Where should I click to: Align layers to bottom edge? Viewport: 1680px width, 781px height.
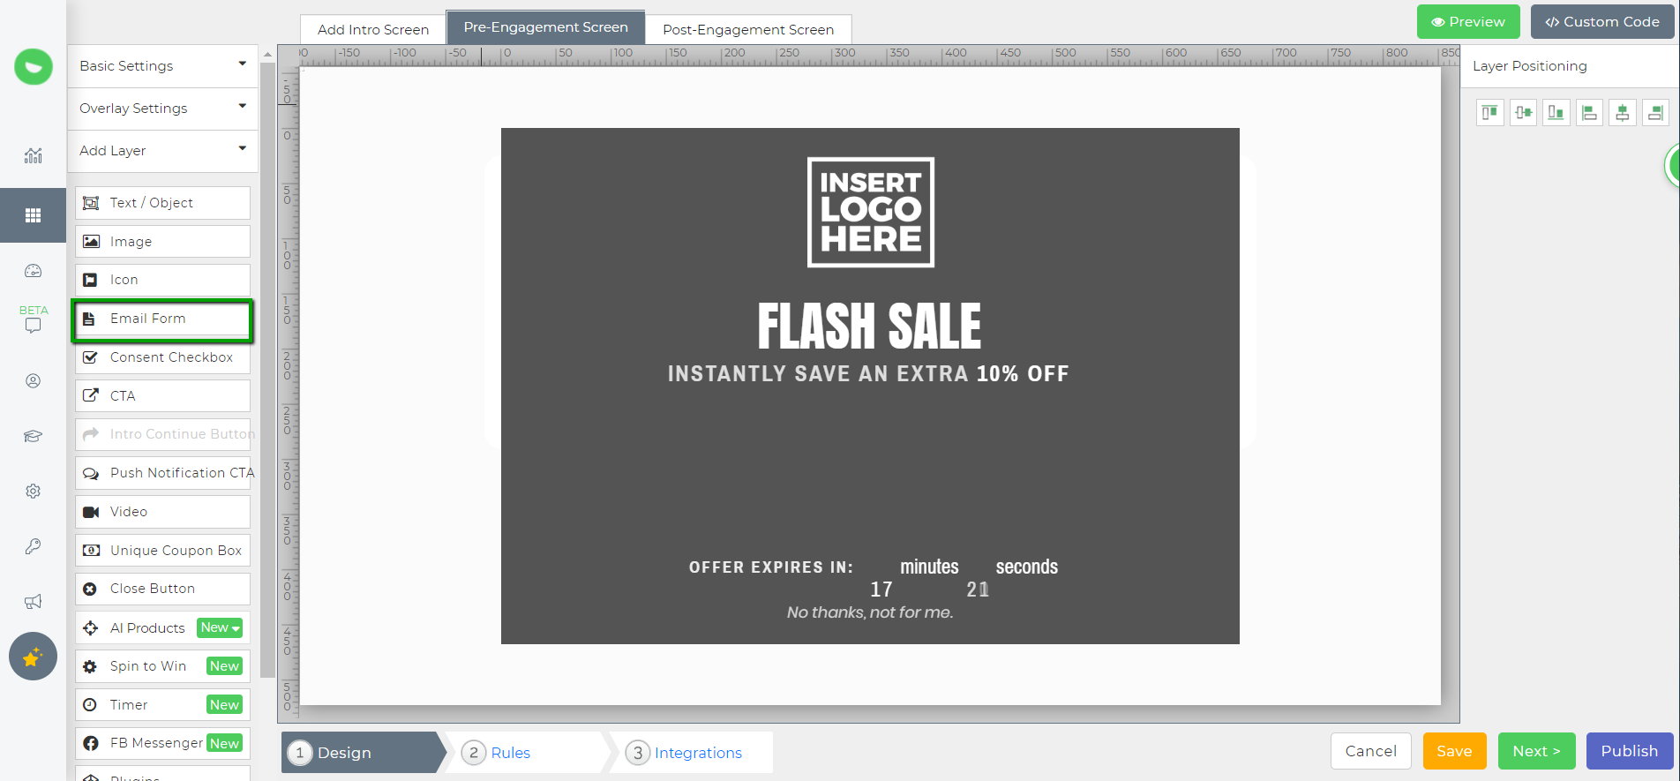[1556, 113]
